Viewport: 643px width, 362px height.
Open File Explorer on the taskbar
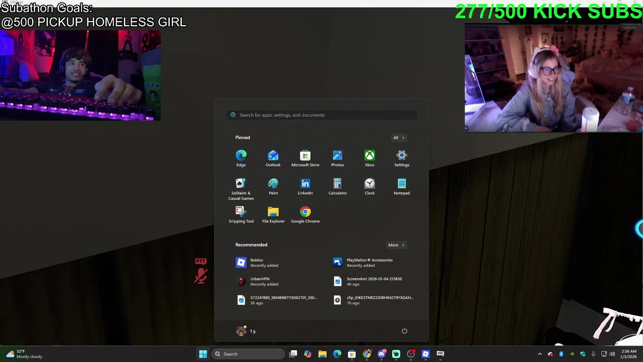(323, 354)
